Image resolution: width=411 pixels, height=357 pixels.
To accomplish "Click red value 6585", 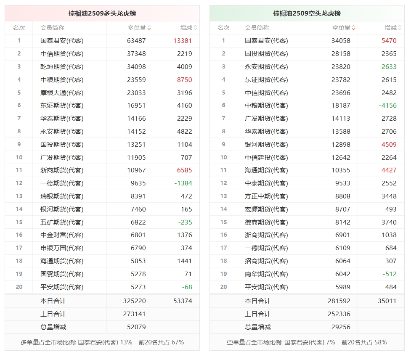I will click(x=185, y=170).
